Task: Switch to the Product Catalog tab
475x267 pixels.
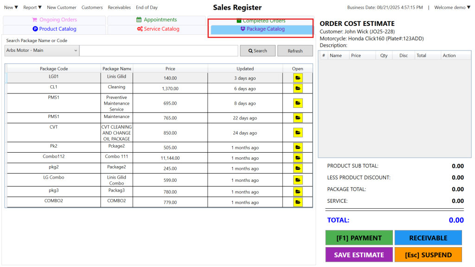Action: [x=55, y=29]
